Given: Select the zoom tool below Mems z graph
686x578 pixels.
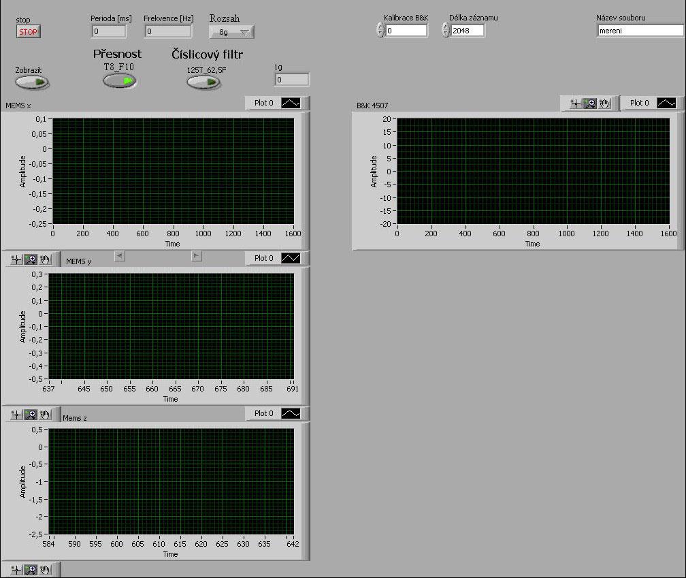Looking at the screenshot, I should (31, 570).
